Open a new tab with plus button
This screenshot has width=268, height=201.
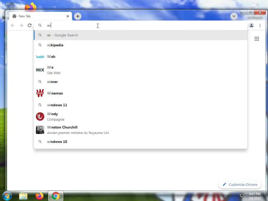click(78, 16)
